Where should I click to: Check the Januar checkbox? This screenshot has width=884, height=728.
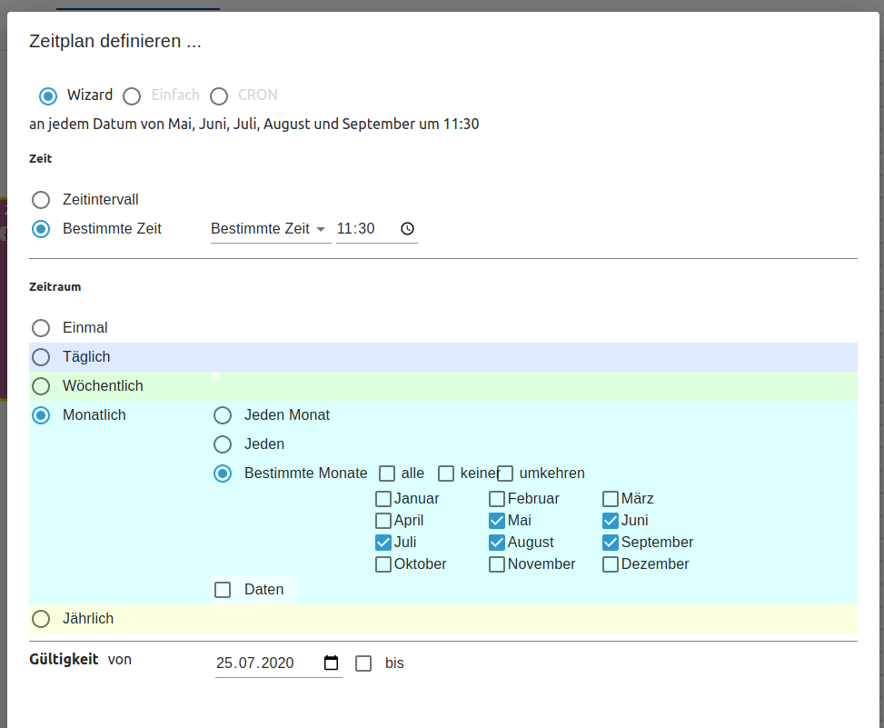pyautogui.click(x=383, y=499)
